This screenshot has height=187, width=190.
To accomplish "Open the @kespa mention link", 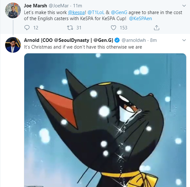I will coord(76,12).
